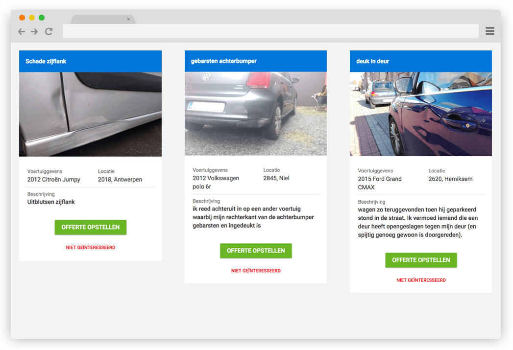The width and height of the screenshot is (513, 350).
Task: Click 'Voertuiggegevens' label in Schade zijflank card
Action: [x=45, y=171]
